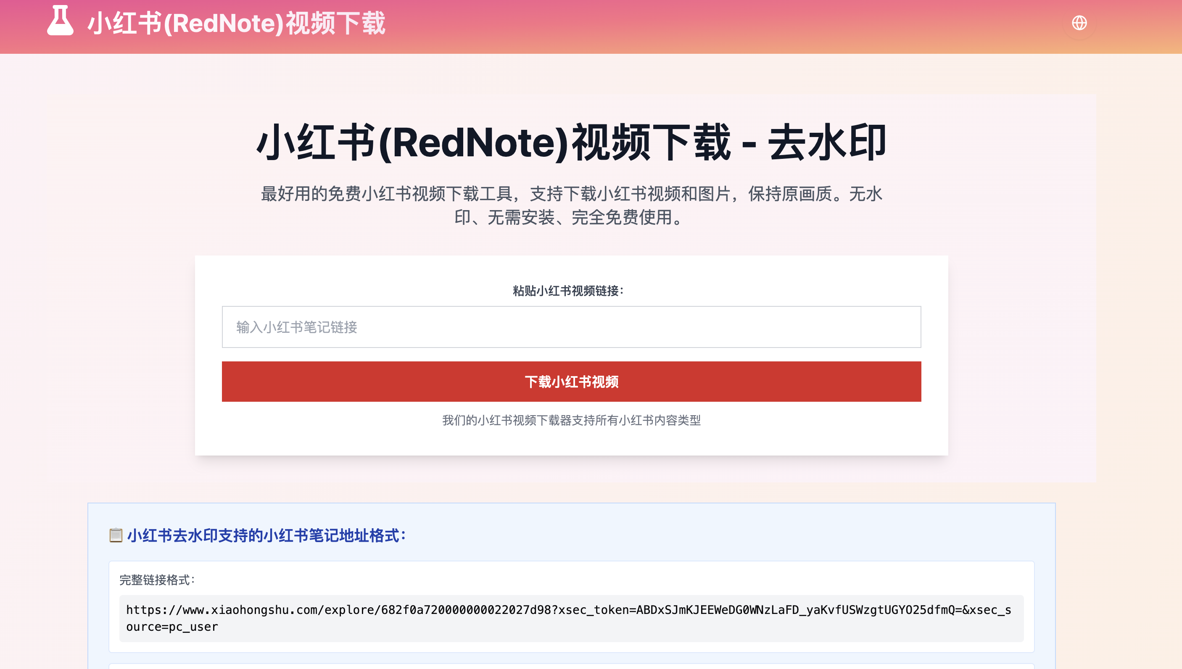Click the main 去水印 page heading
This screenshot has height=669, width=1182.
[x=571, y=143]
